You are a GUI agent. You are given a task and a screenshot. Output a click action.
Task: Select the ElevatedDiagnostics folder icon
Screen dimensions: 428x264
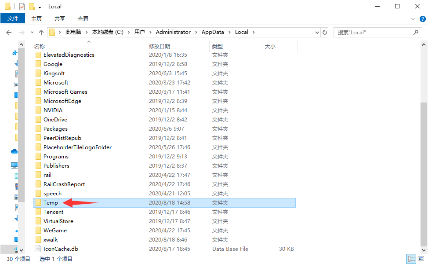(x=39, y=55)
